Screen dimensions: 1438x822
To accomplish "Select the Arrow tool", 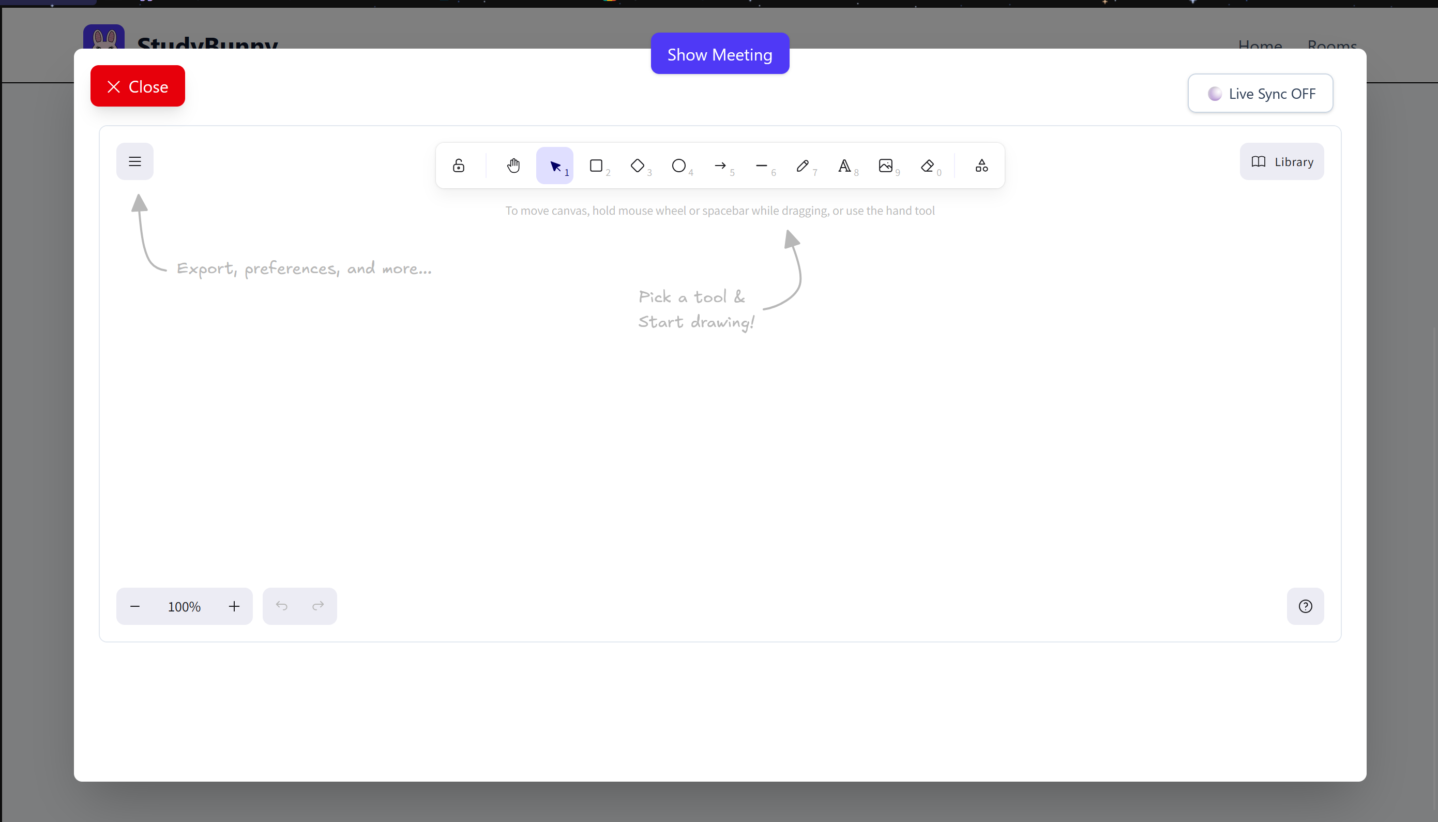I will coord(720,166).
